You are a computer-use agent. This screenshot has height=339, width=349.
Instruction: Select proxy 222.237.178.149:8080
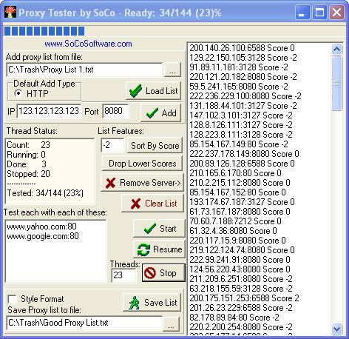[x=244, y=154]
